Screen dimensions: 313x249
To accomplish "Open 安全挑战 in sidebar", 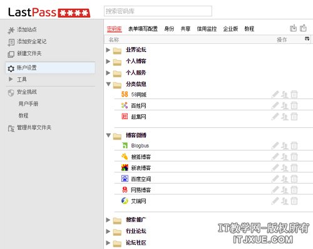I will (27, 92).
